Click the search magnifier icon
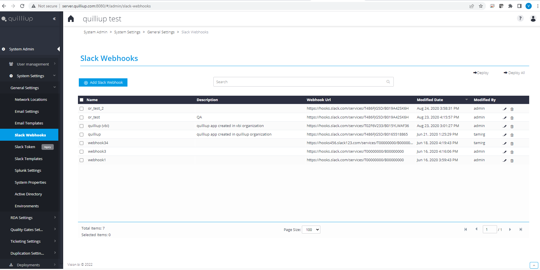540x270 pixels. coord(388,82)
